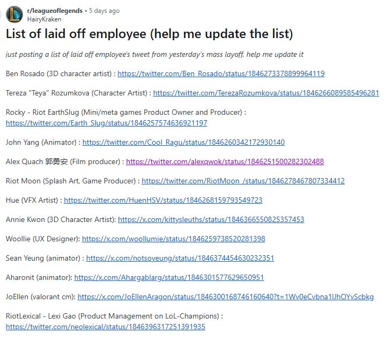Open Hue's HuenHSV tweet link
This screenshot has height=340, width=385.
point(163,200)
